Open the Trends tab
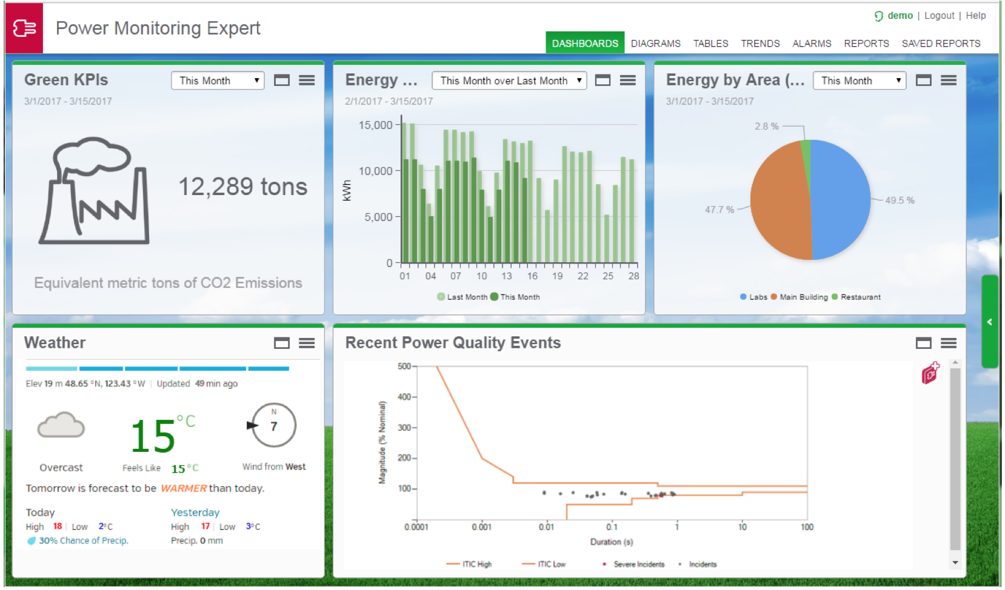 pyautogui.click(x=760, y=44)
